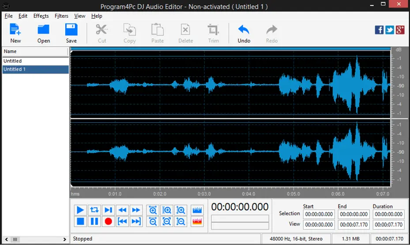Click the upper level meter bar
The height and width of the screenshot is (245, 410).
(240, 219)
